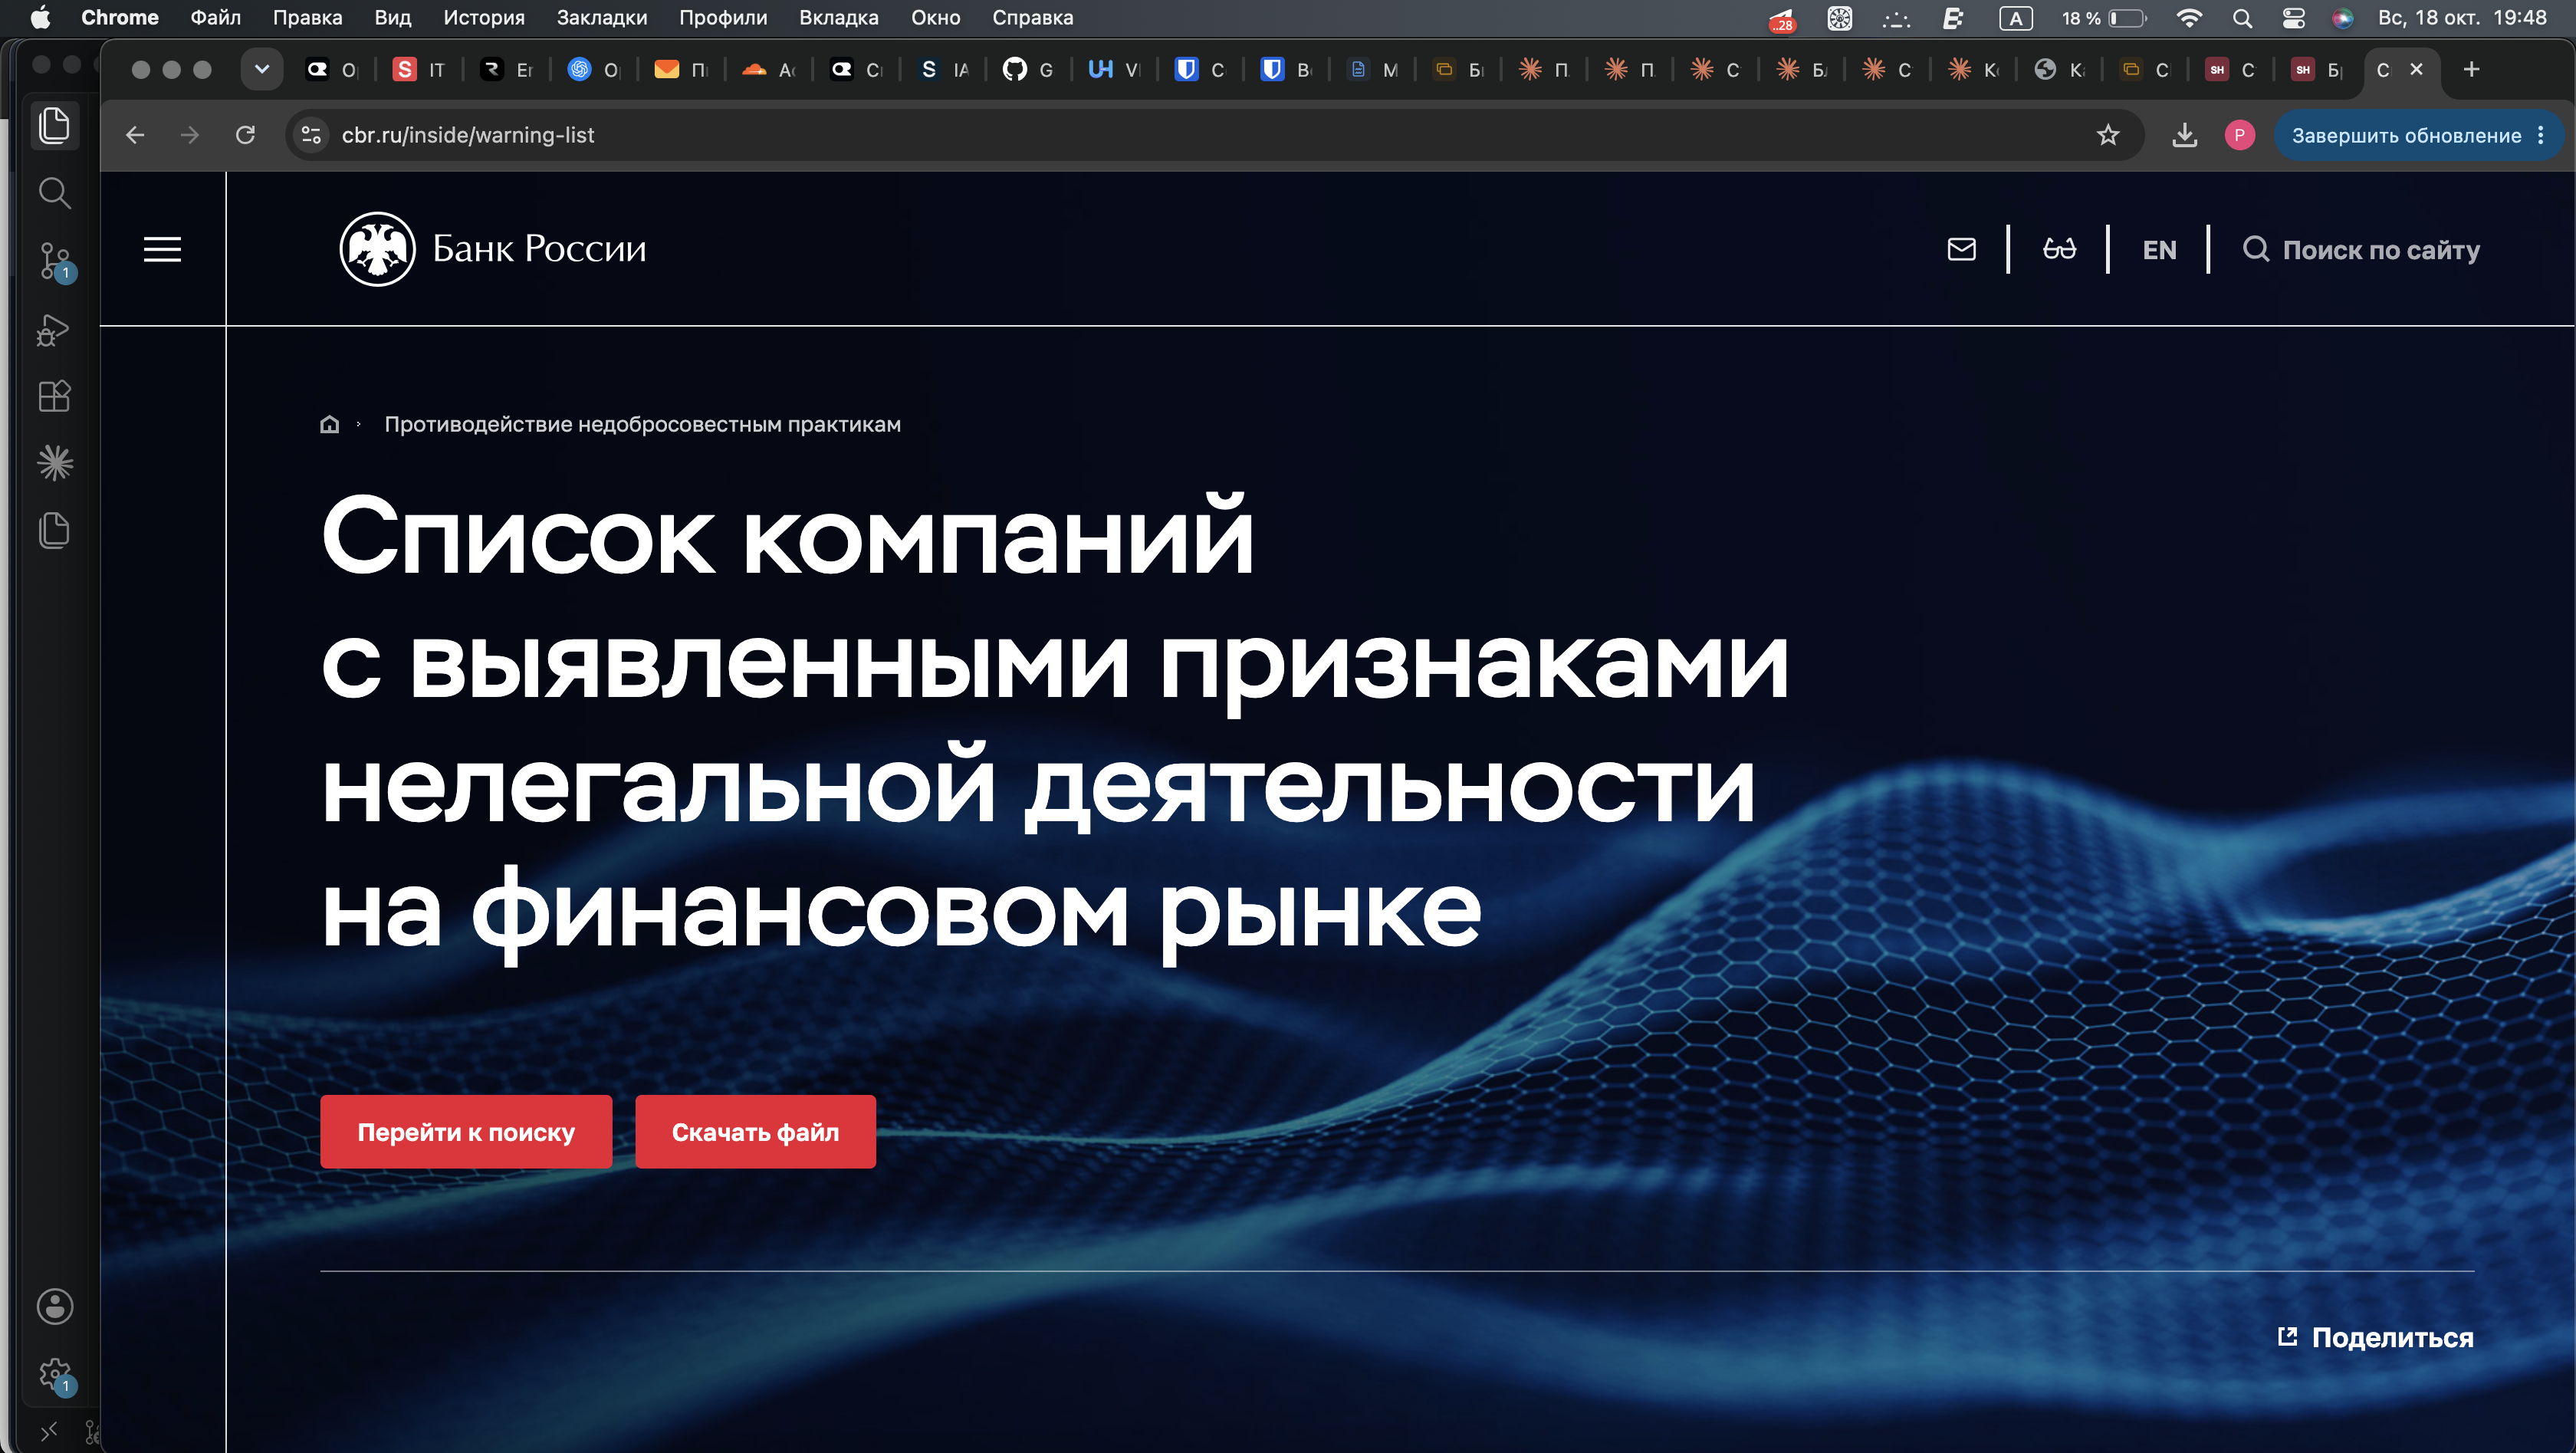Switch to the blue document M tab
Image resolution: width=2576 pixels, height=1453 pixels.
click(x=1374, y=69)
